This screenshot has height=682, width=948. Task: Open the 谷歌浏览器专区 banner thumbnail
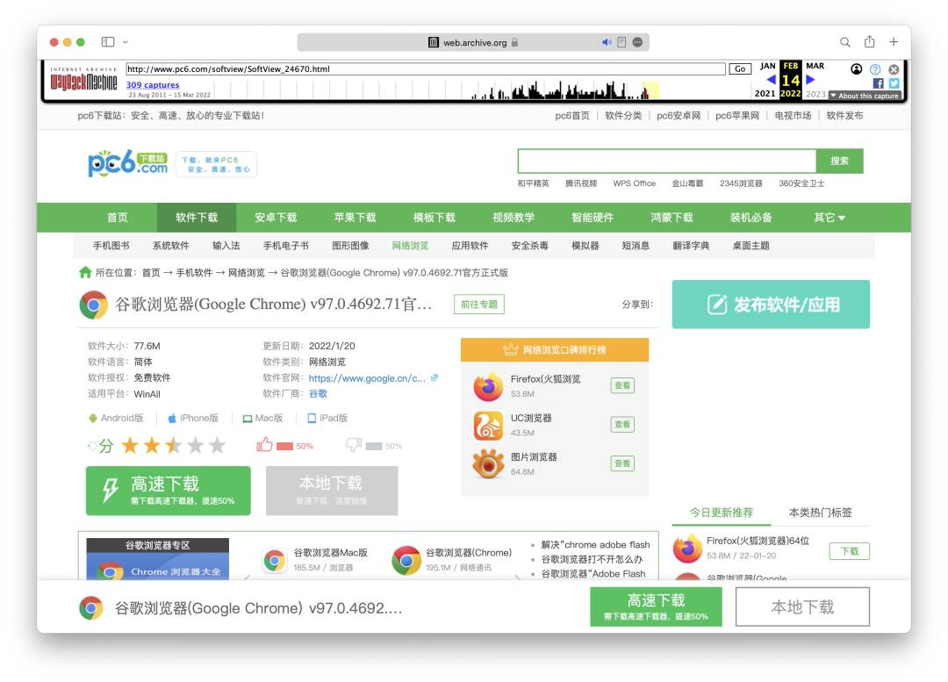point(158,559)
